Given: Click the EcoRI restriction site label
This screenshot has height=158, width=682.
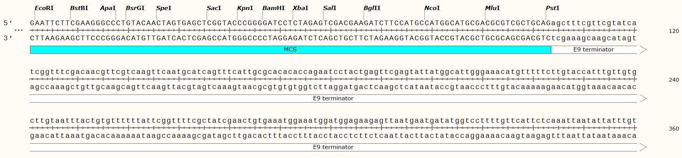Looking at the screenshot, I should (x=44, y=8).
